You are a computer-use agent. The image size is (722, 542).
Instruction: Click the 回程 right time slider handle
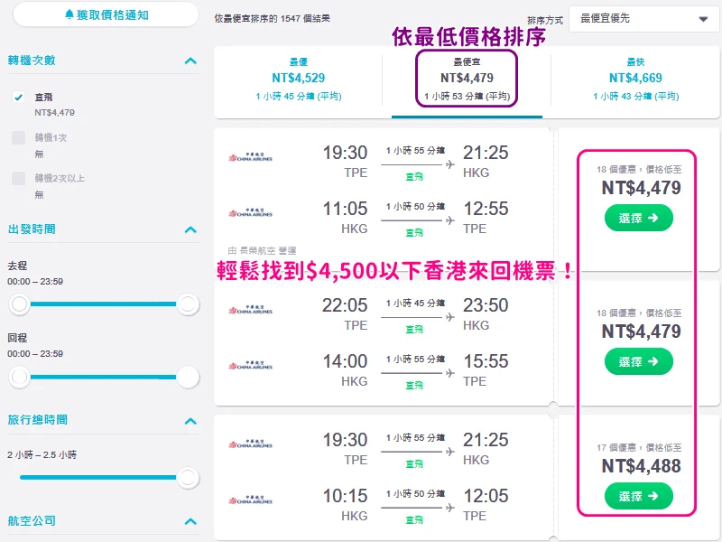pyautogui.click(x=187, y=378)
